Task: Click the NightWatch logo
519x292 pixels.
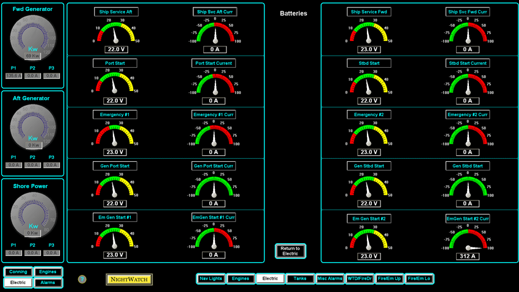Action: [129, 279]
